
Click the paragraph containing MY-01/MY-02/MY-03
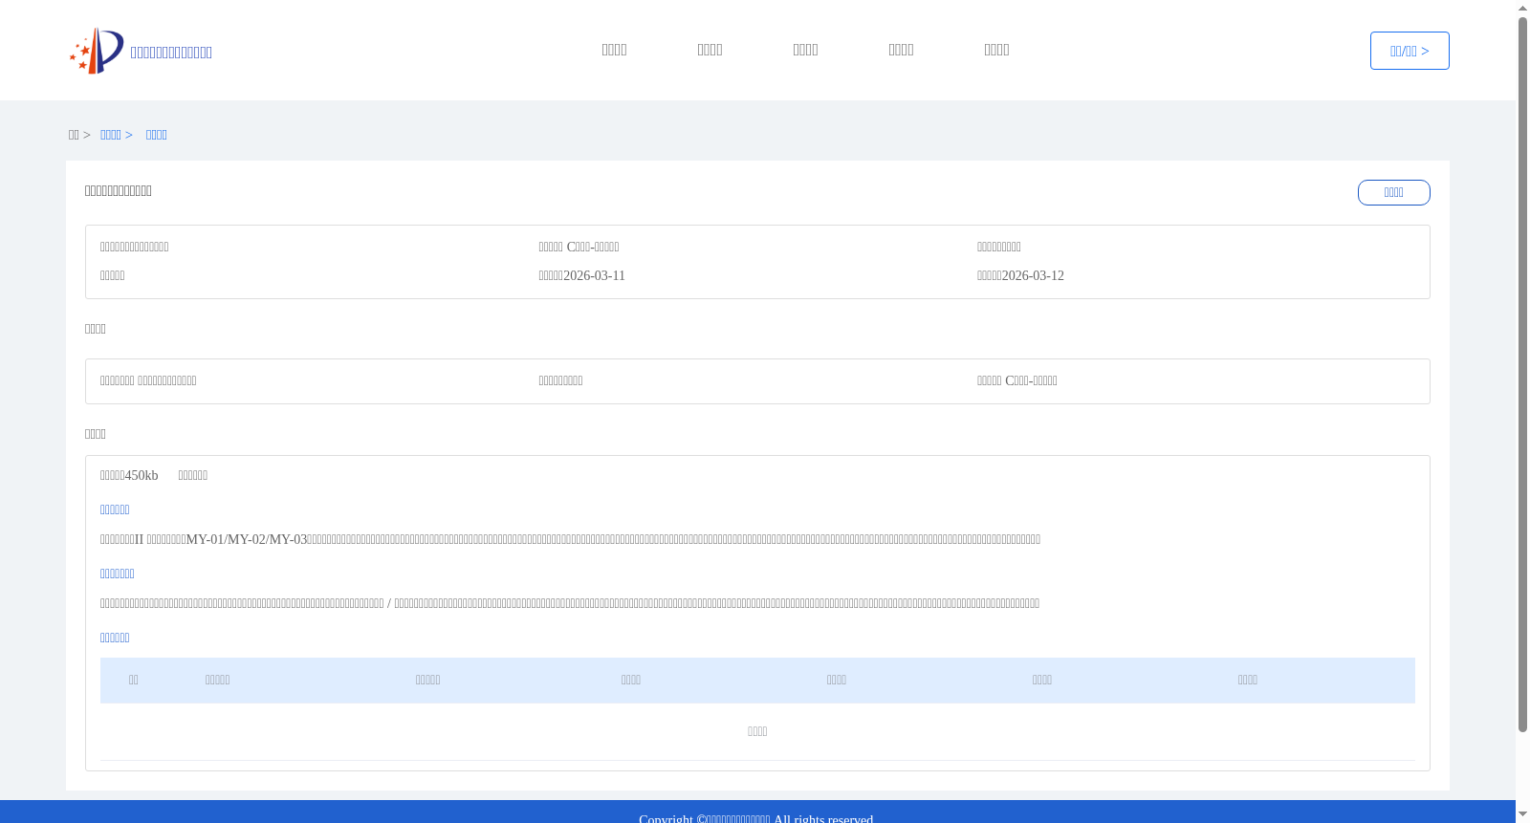click(x=570, y=539)
